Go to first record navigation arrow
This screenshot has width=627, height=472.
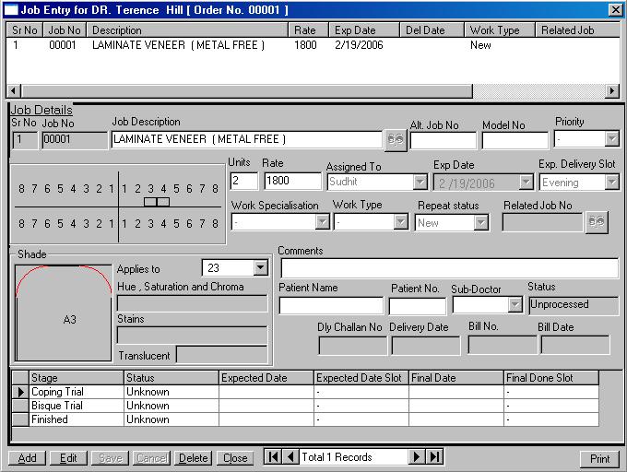274,457
